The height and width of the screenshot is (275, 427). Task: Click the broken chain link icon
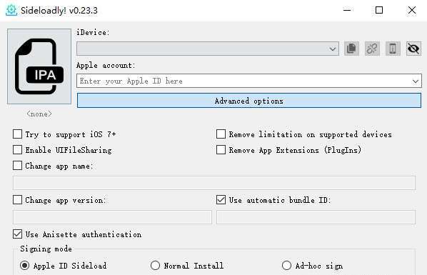(372, 49)
